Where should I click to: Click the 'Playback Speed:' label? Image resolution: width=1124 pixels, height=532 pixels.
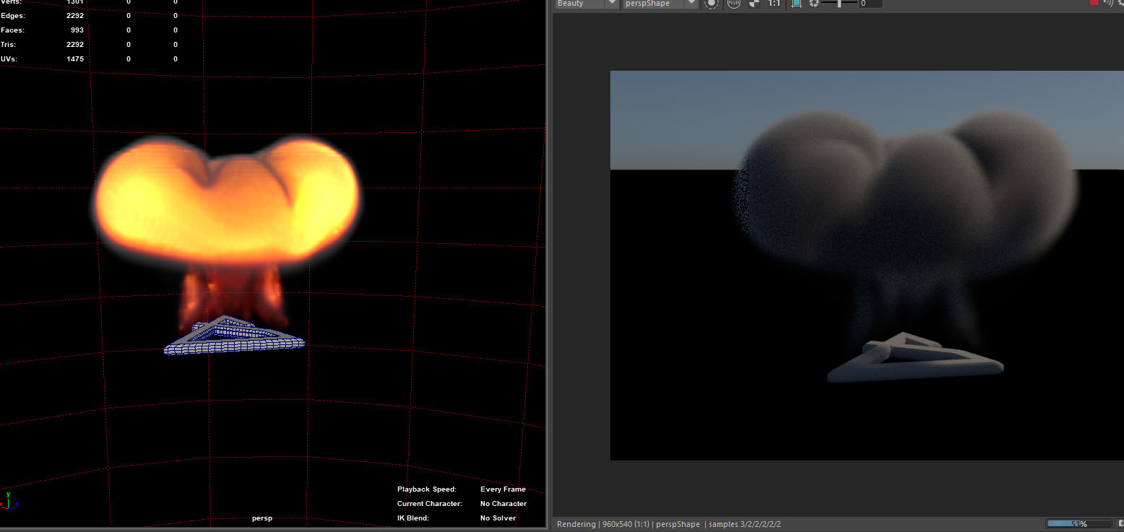[427, 489]
